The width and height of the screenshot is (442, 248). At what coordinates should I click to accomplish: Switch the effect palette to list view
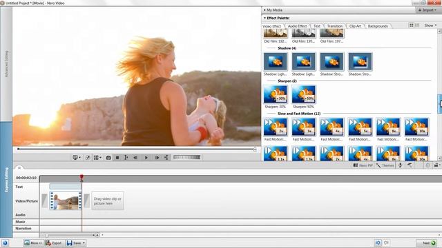pos(417,25)
